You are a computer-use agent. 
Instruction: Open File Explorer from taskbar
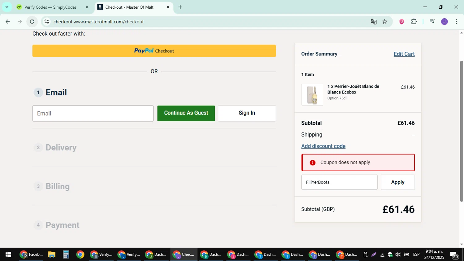52,254
